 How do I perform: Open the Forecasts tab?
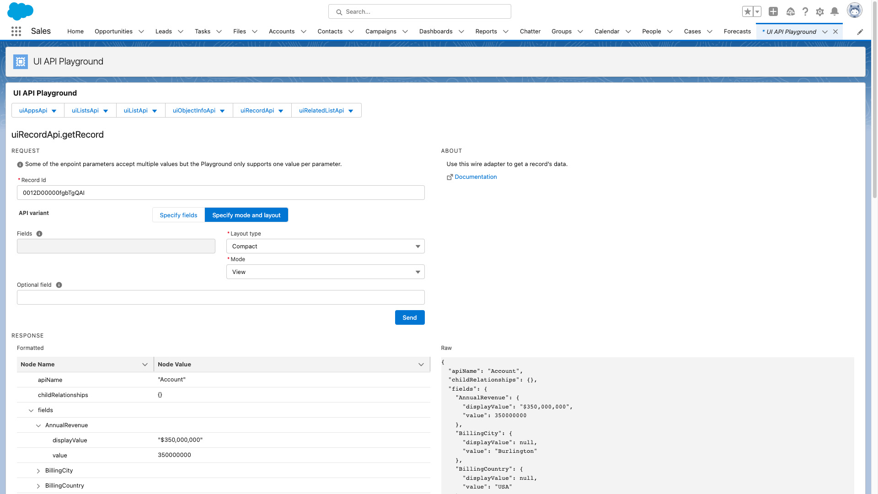pyautogui.click(x=737, y=31)
